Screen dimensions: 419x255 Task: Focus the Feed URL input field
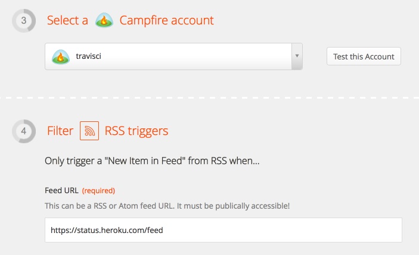224,230
